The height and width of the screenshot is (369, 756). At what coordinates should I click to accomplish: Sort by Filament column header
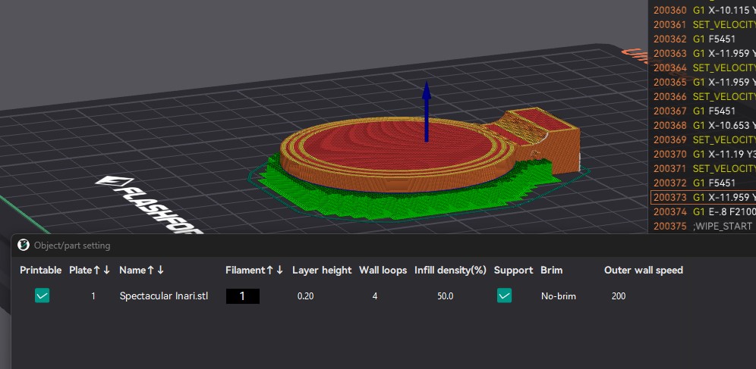(254, 270)
